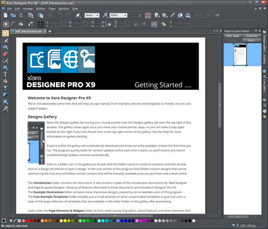Pick the bright red color swatch
This screenshot has width=268, height=229.
coord(27,221)
